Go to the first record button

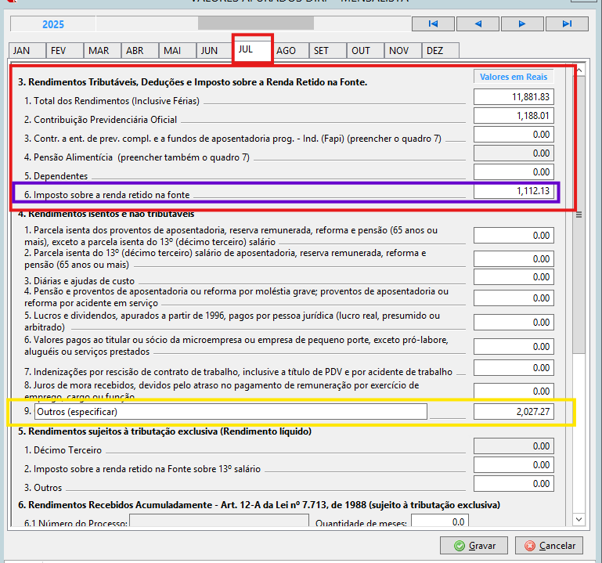[433, 23]
